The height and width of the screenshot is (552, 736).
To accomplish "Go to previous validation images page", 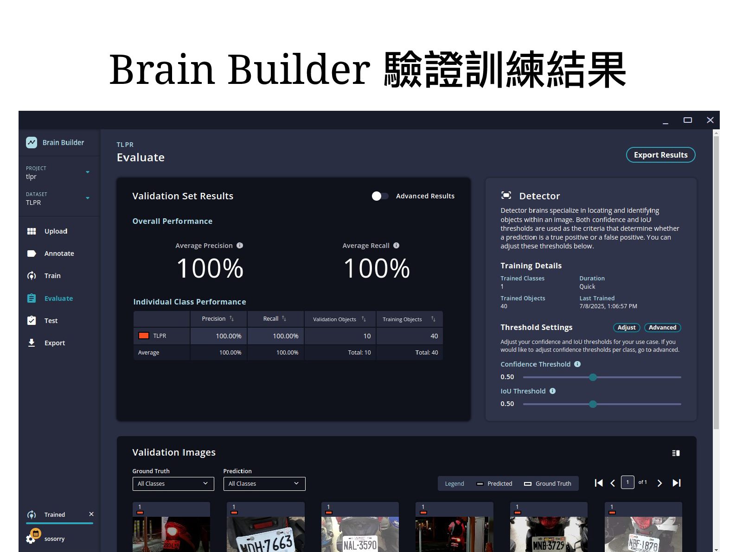I will [x=613, y=483].
